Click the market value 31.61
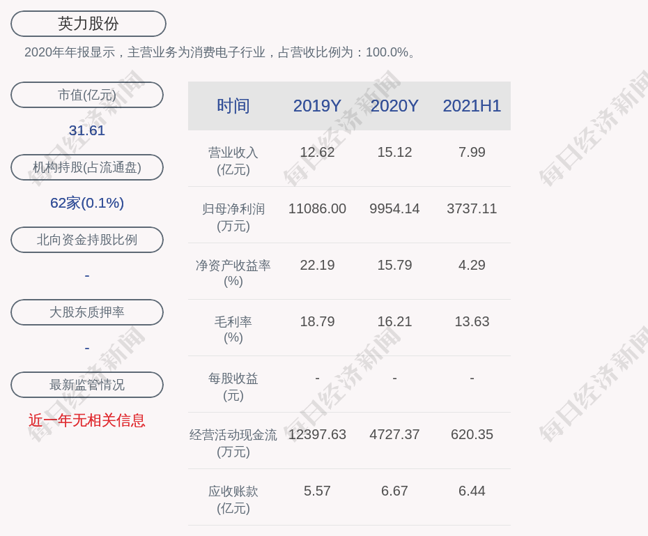This screenshot has height=536, width=648. [87, 130]
